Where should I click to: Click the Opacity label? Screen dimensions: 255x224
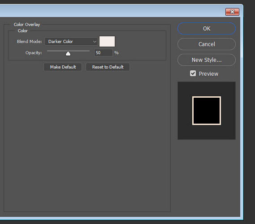(34, 53)
